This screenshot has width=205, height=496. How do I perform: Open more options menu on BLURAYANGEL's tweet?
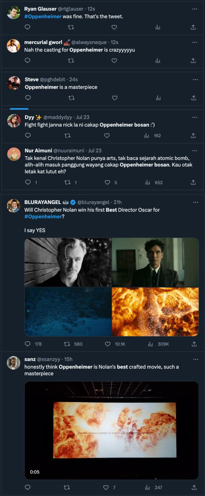point(195,202)
